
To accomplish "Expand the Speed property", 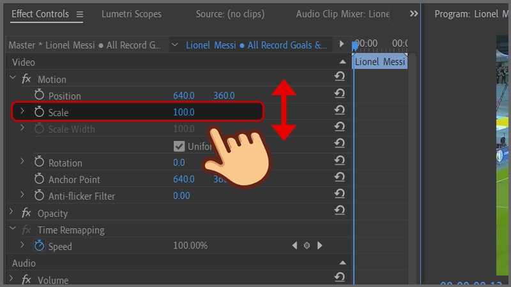I will click(x=22, y=245).
